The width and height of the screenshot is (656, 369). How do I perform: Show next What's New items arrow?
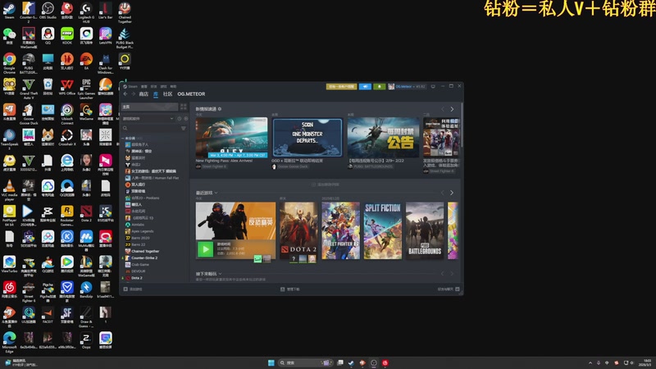[x=452, y=109]
